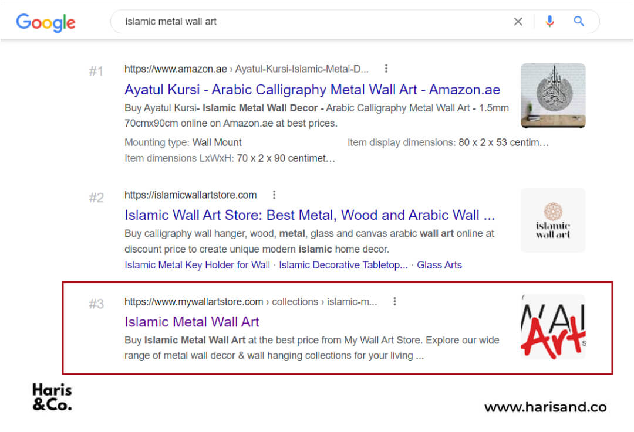Click the amazon.ae URL breadcrumb

(246, 69)
